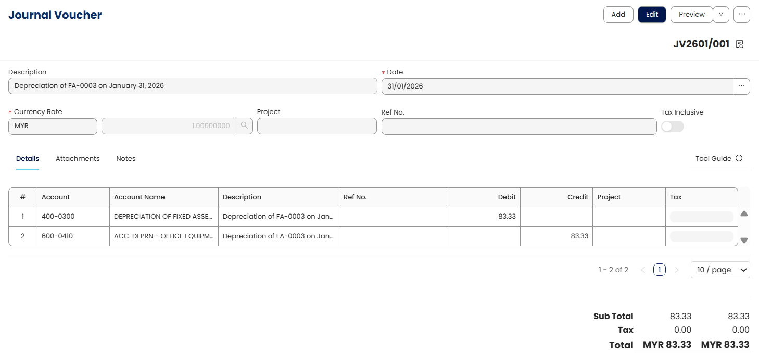Viewport: 759px width, 353px height.
Task: Open the more options ellipsis in header
Action: 741,15
